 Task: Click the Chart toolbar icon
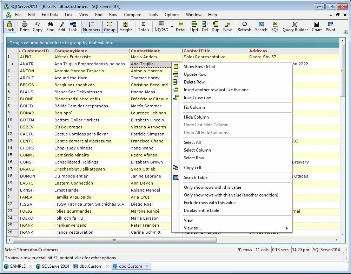pos(317,27)
